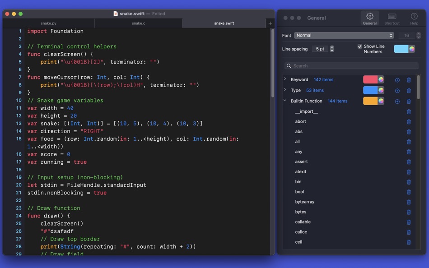Delete the Keyword group

coord(409,80)
